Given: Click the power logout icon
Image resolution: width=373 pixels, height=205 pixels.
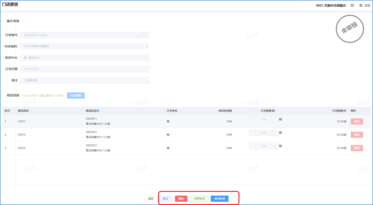Looking at the screenshot, I should click(x=361, y=6).
